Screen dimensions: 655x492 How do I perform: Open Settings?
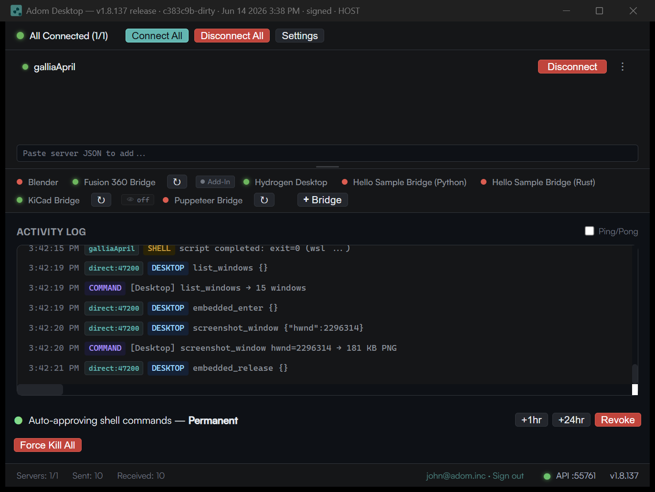click(x=300, y=36)
